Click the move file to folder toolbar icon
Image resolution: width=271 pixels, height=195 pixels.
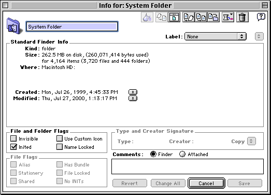coord(213,17)
